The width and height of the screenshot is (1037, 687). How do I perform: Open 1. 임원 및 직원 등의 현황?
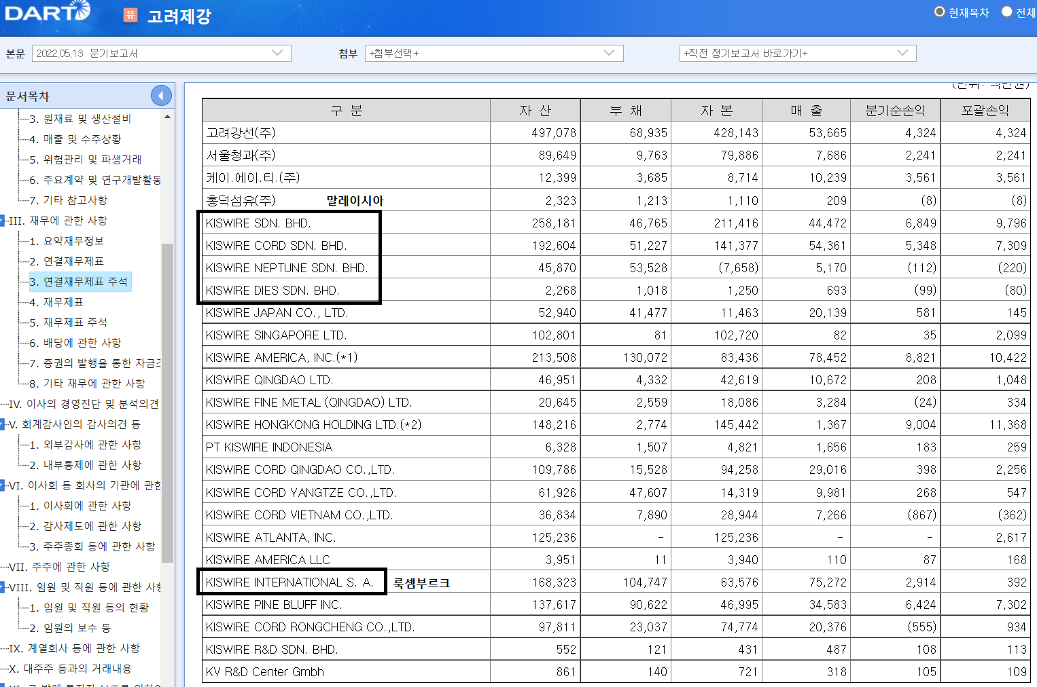[x=89, y=608]
